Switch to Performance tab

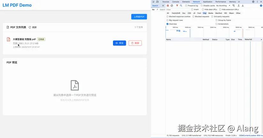(x=221, y=2)
